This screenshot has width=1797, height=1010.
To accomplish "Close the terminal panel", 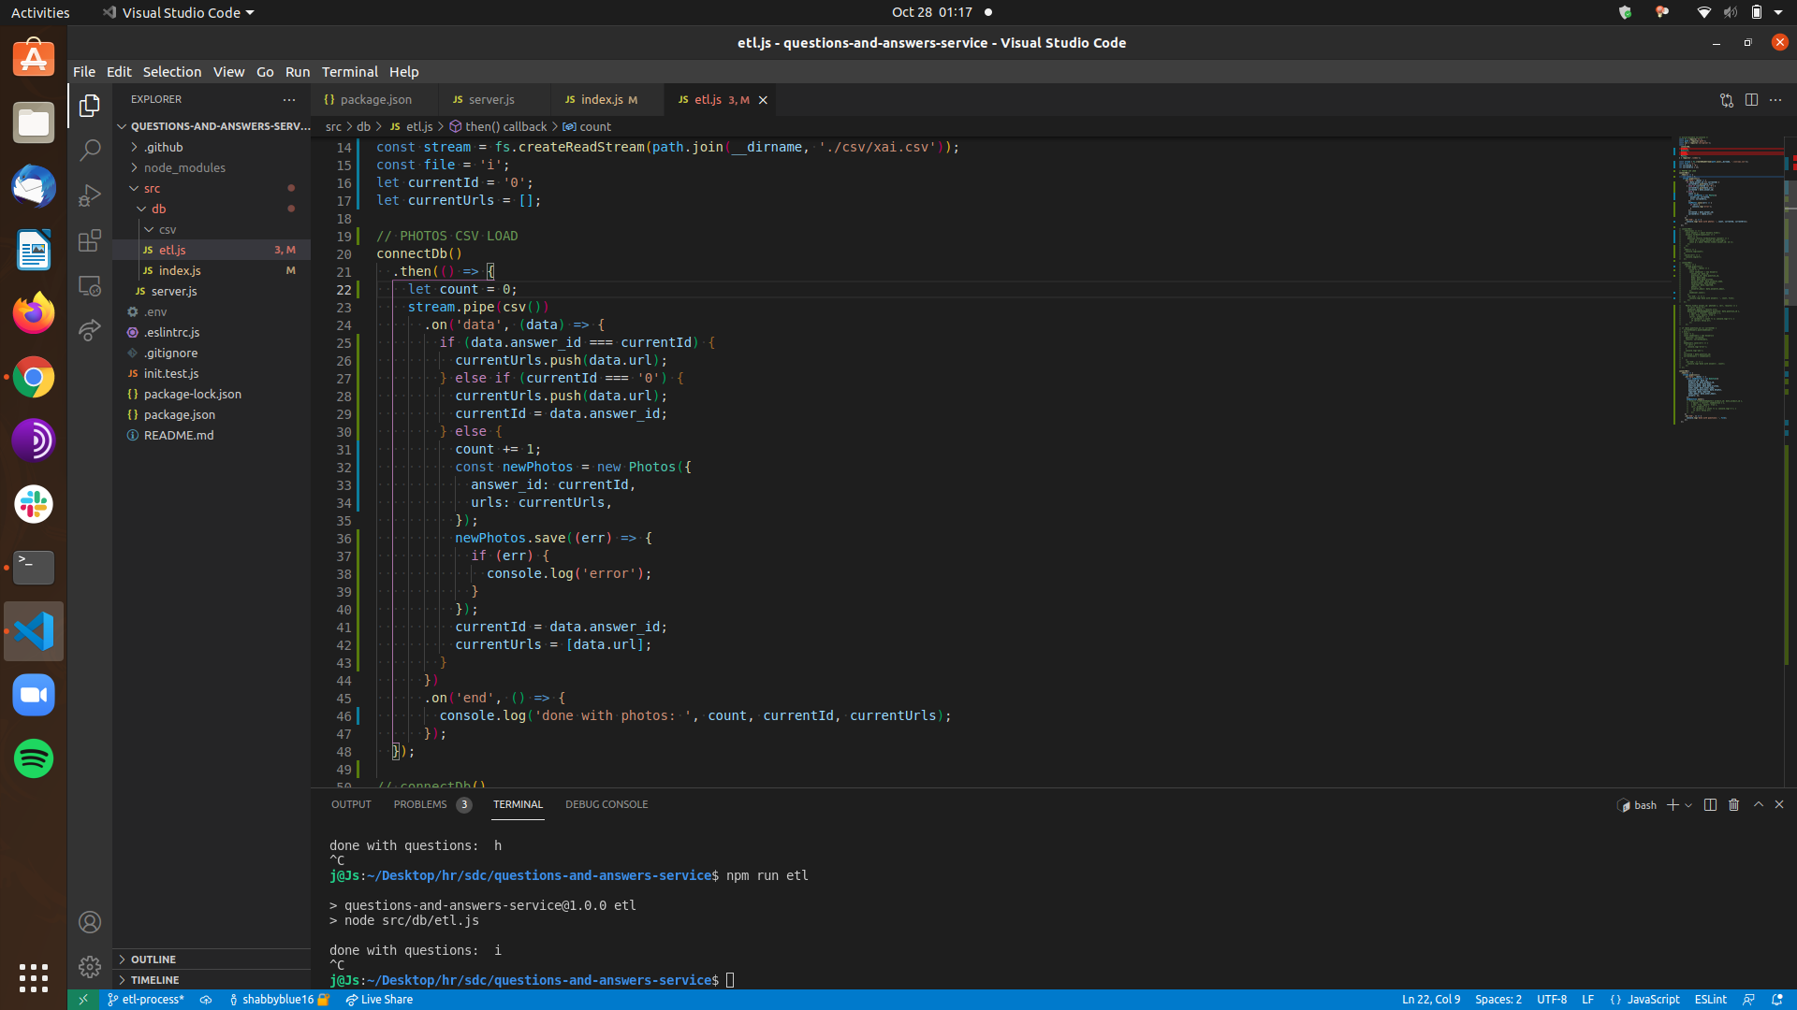I will [1779, 804].
